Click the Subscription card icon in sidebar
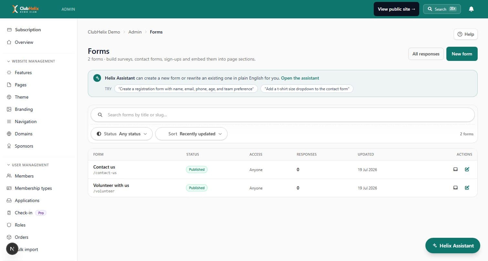 9,30
